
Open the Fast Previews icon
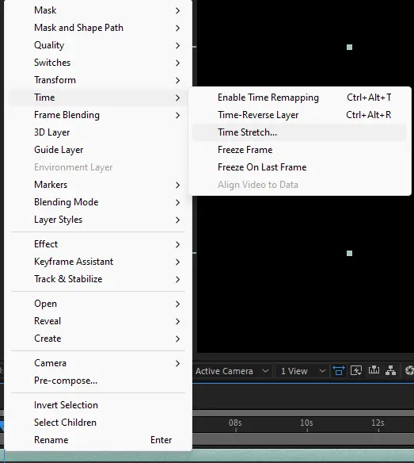coord(356,370)
